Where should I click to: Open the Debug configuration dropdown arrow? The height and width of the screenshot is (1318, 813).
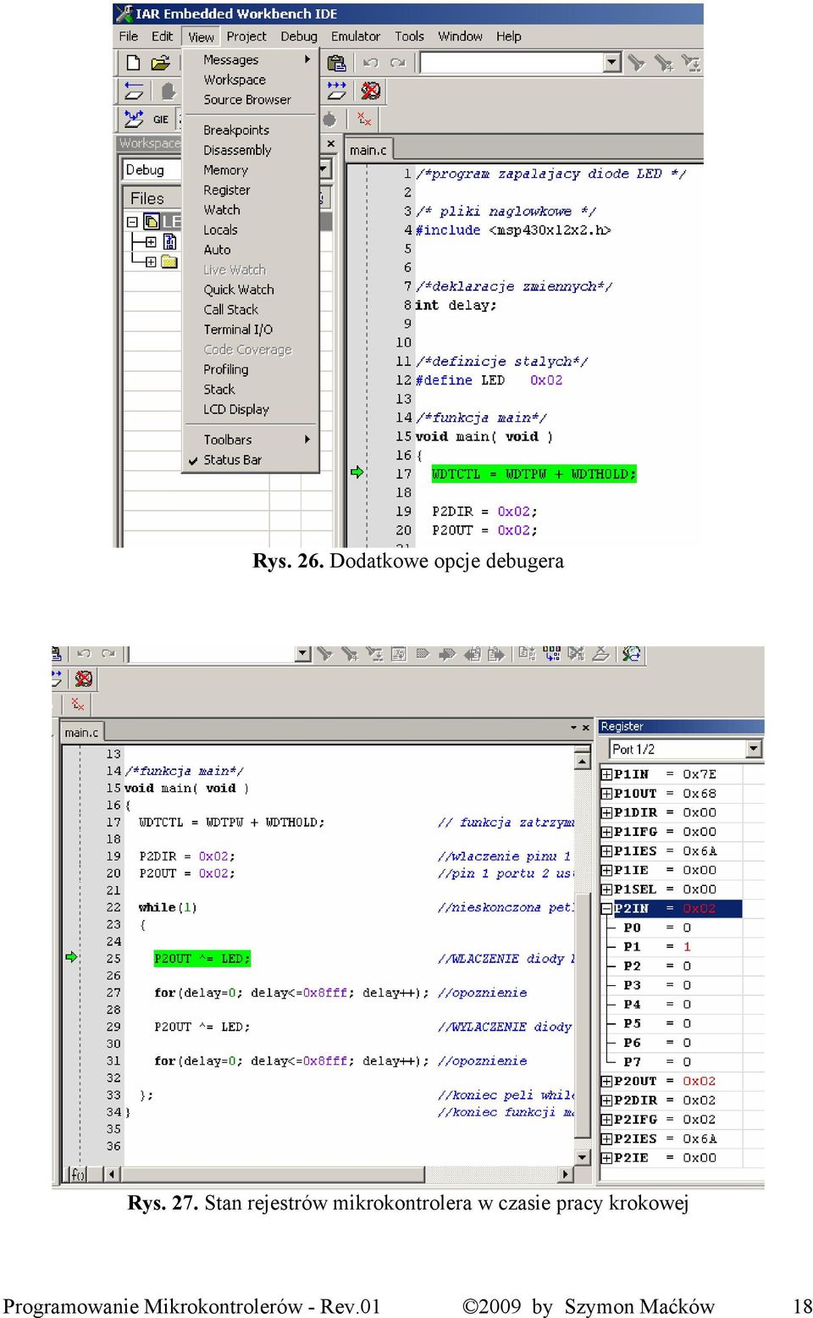324,170
